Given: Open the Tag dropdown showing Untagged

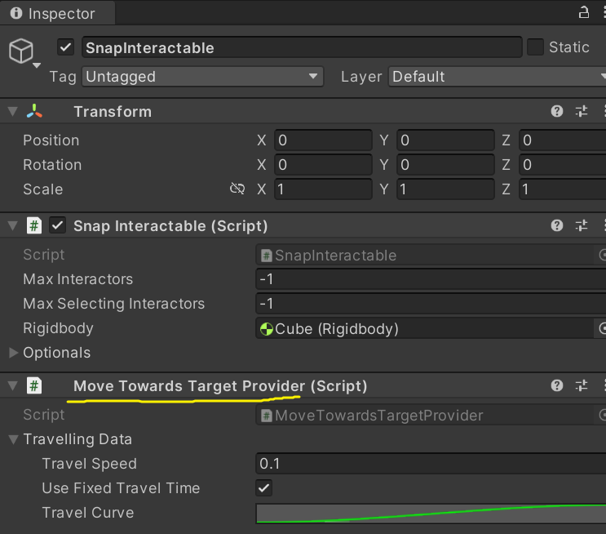Looking at the screenshot, I should click(x=202, y=77).
